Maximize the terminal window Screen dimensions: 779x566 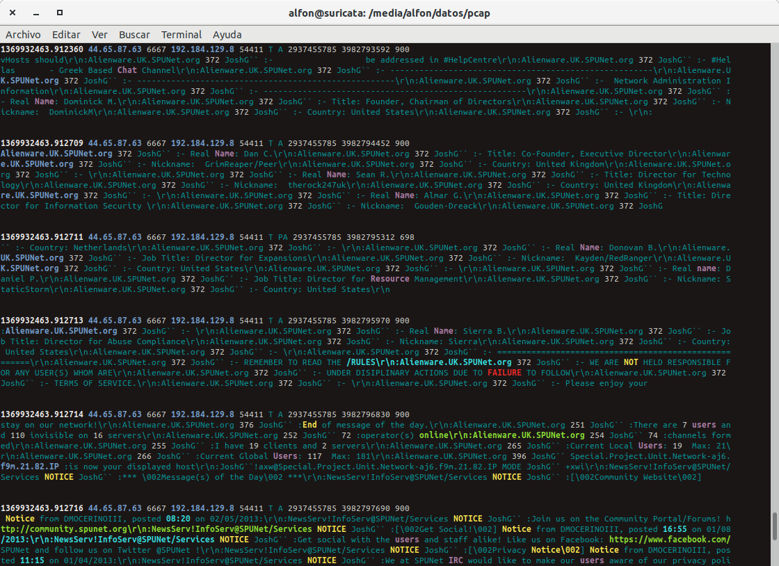click(x=60, y=13)
